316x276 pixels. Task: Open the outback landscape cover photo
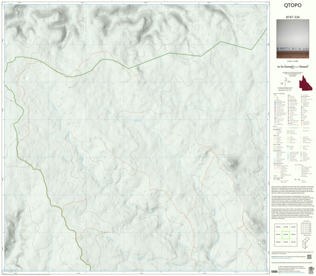(x=293, y=39)
